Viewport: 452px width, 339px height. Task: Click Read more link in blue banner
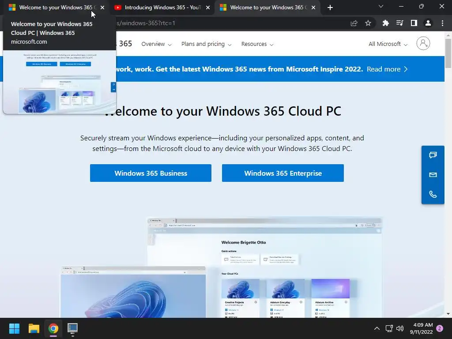click(x=387, y=69)
